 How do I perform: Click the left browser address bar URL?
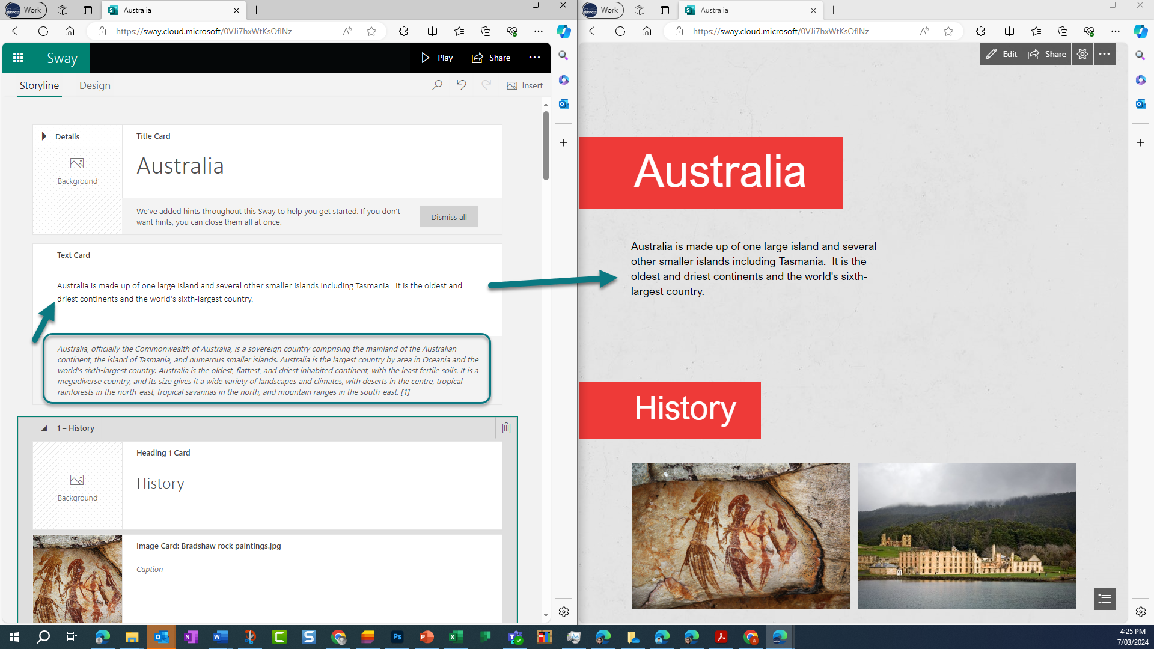point(204,31)
